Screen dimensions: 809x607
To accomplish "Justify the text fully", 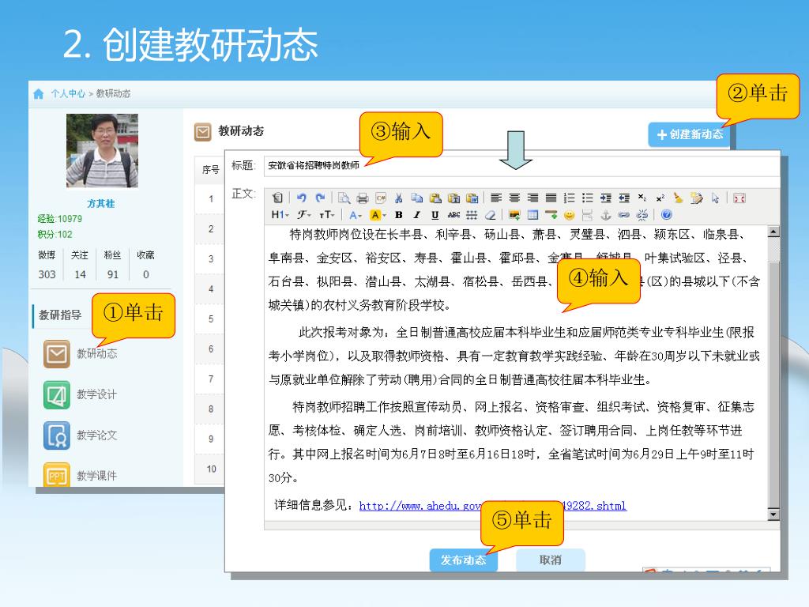I will coord(551,198).
